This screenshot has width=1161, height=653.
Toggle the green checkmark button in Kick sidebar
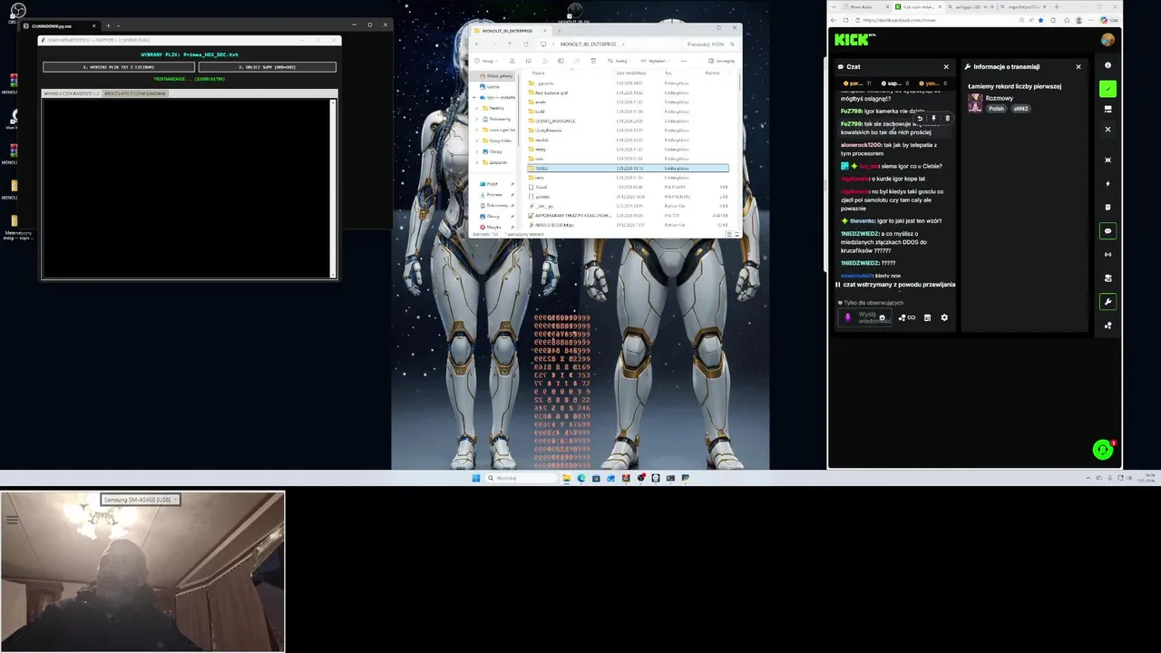1107,89
